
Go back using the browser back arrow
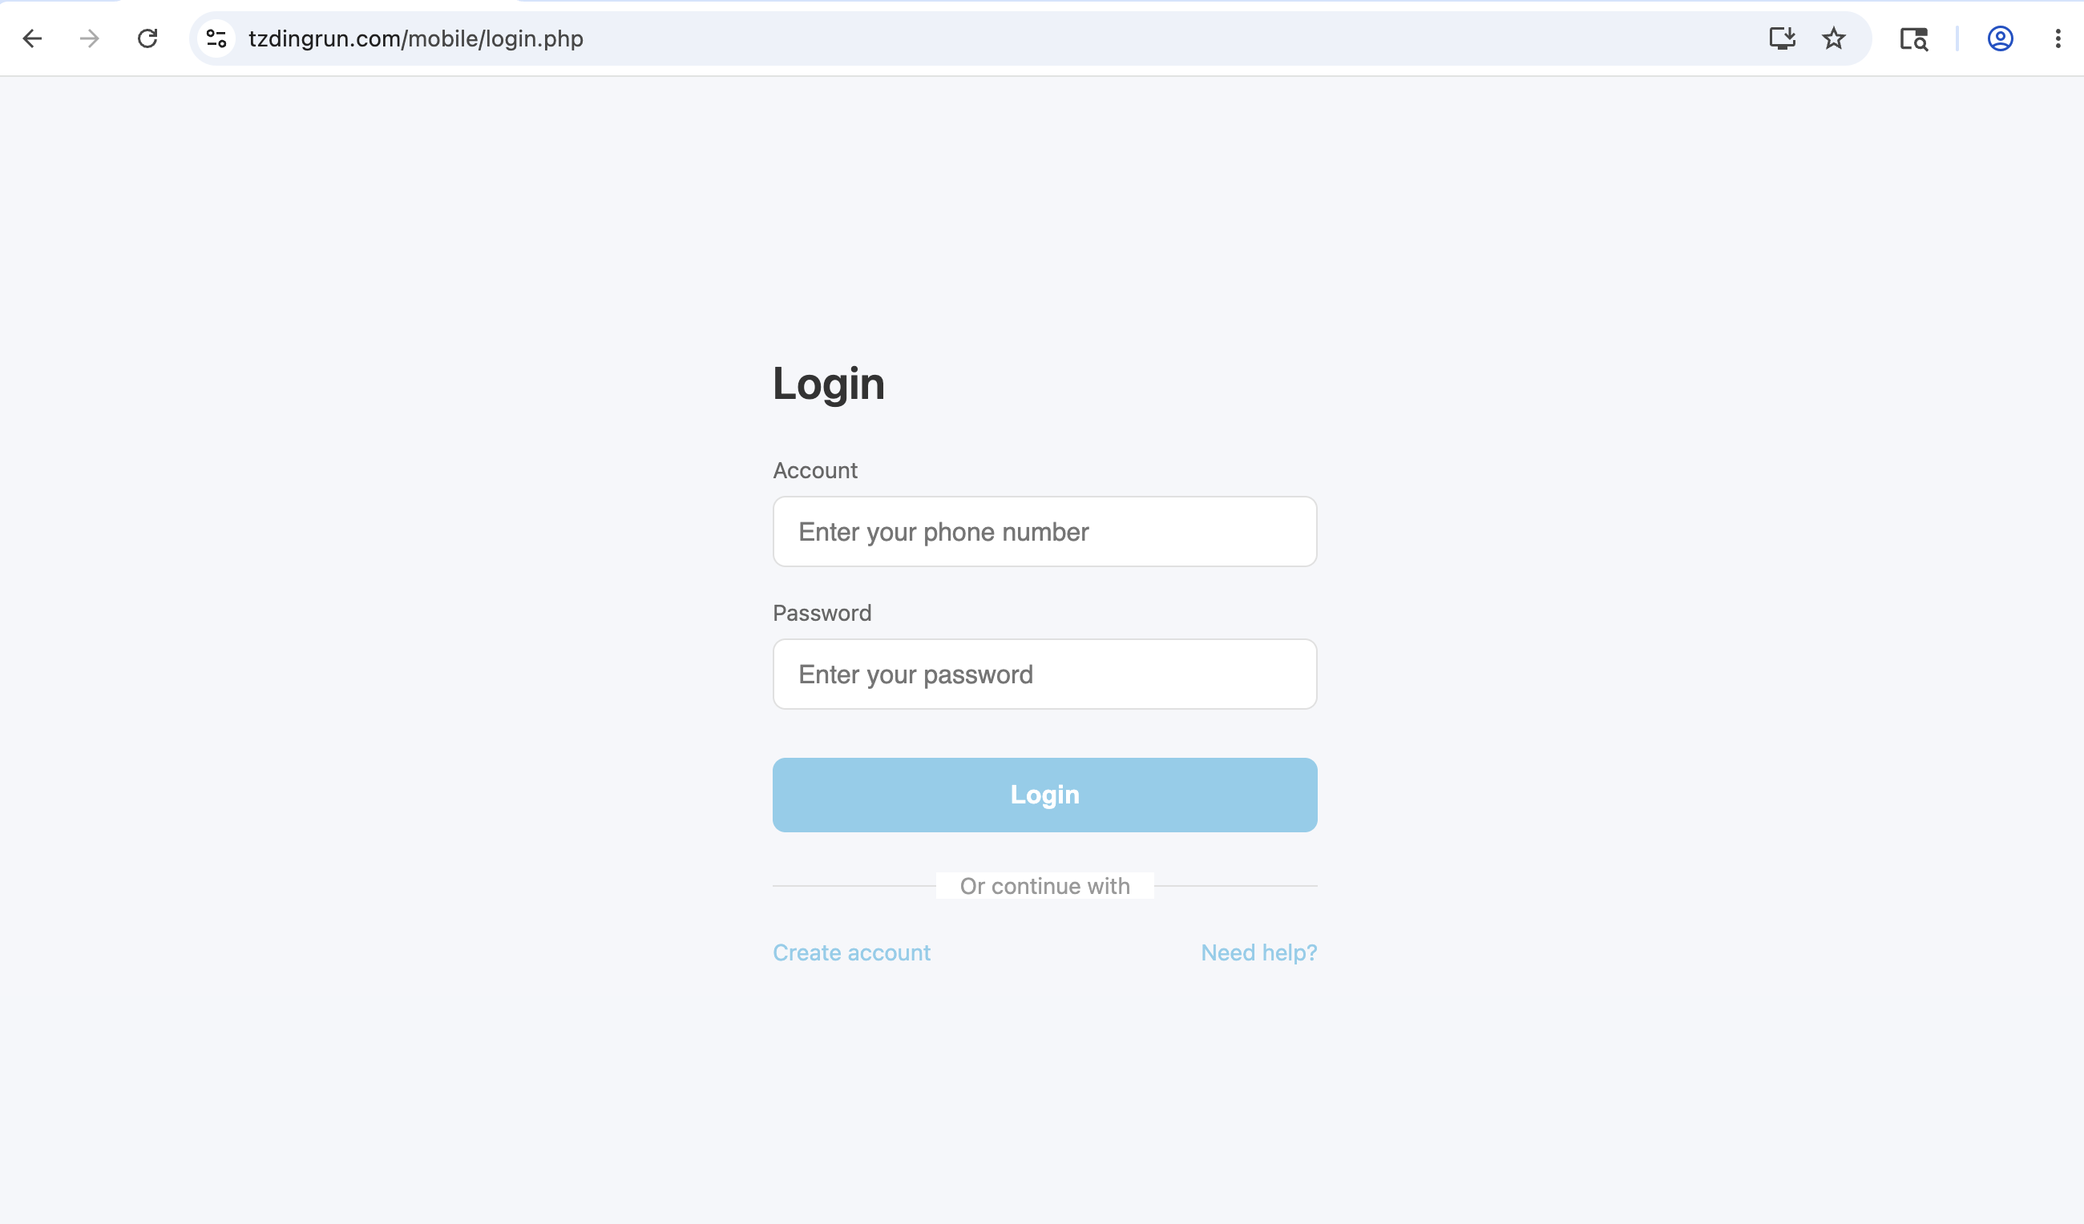tap(32, 38)
